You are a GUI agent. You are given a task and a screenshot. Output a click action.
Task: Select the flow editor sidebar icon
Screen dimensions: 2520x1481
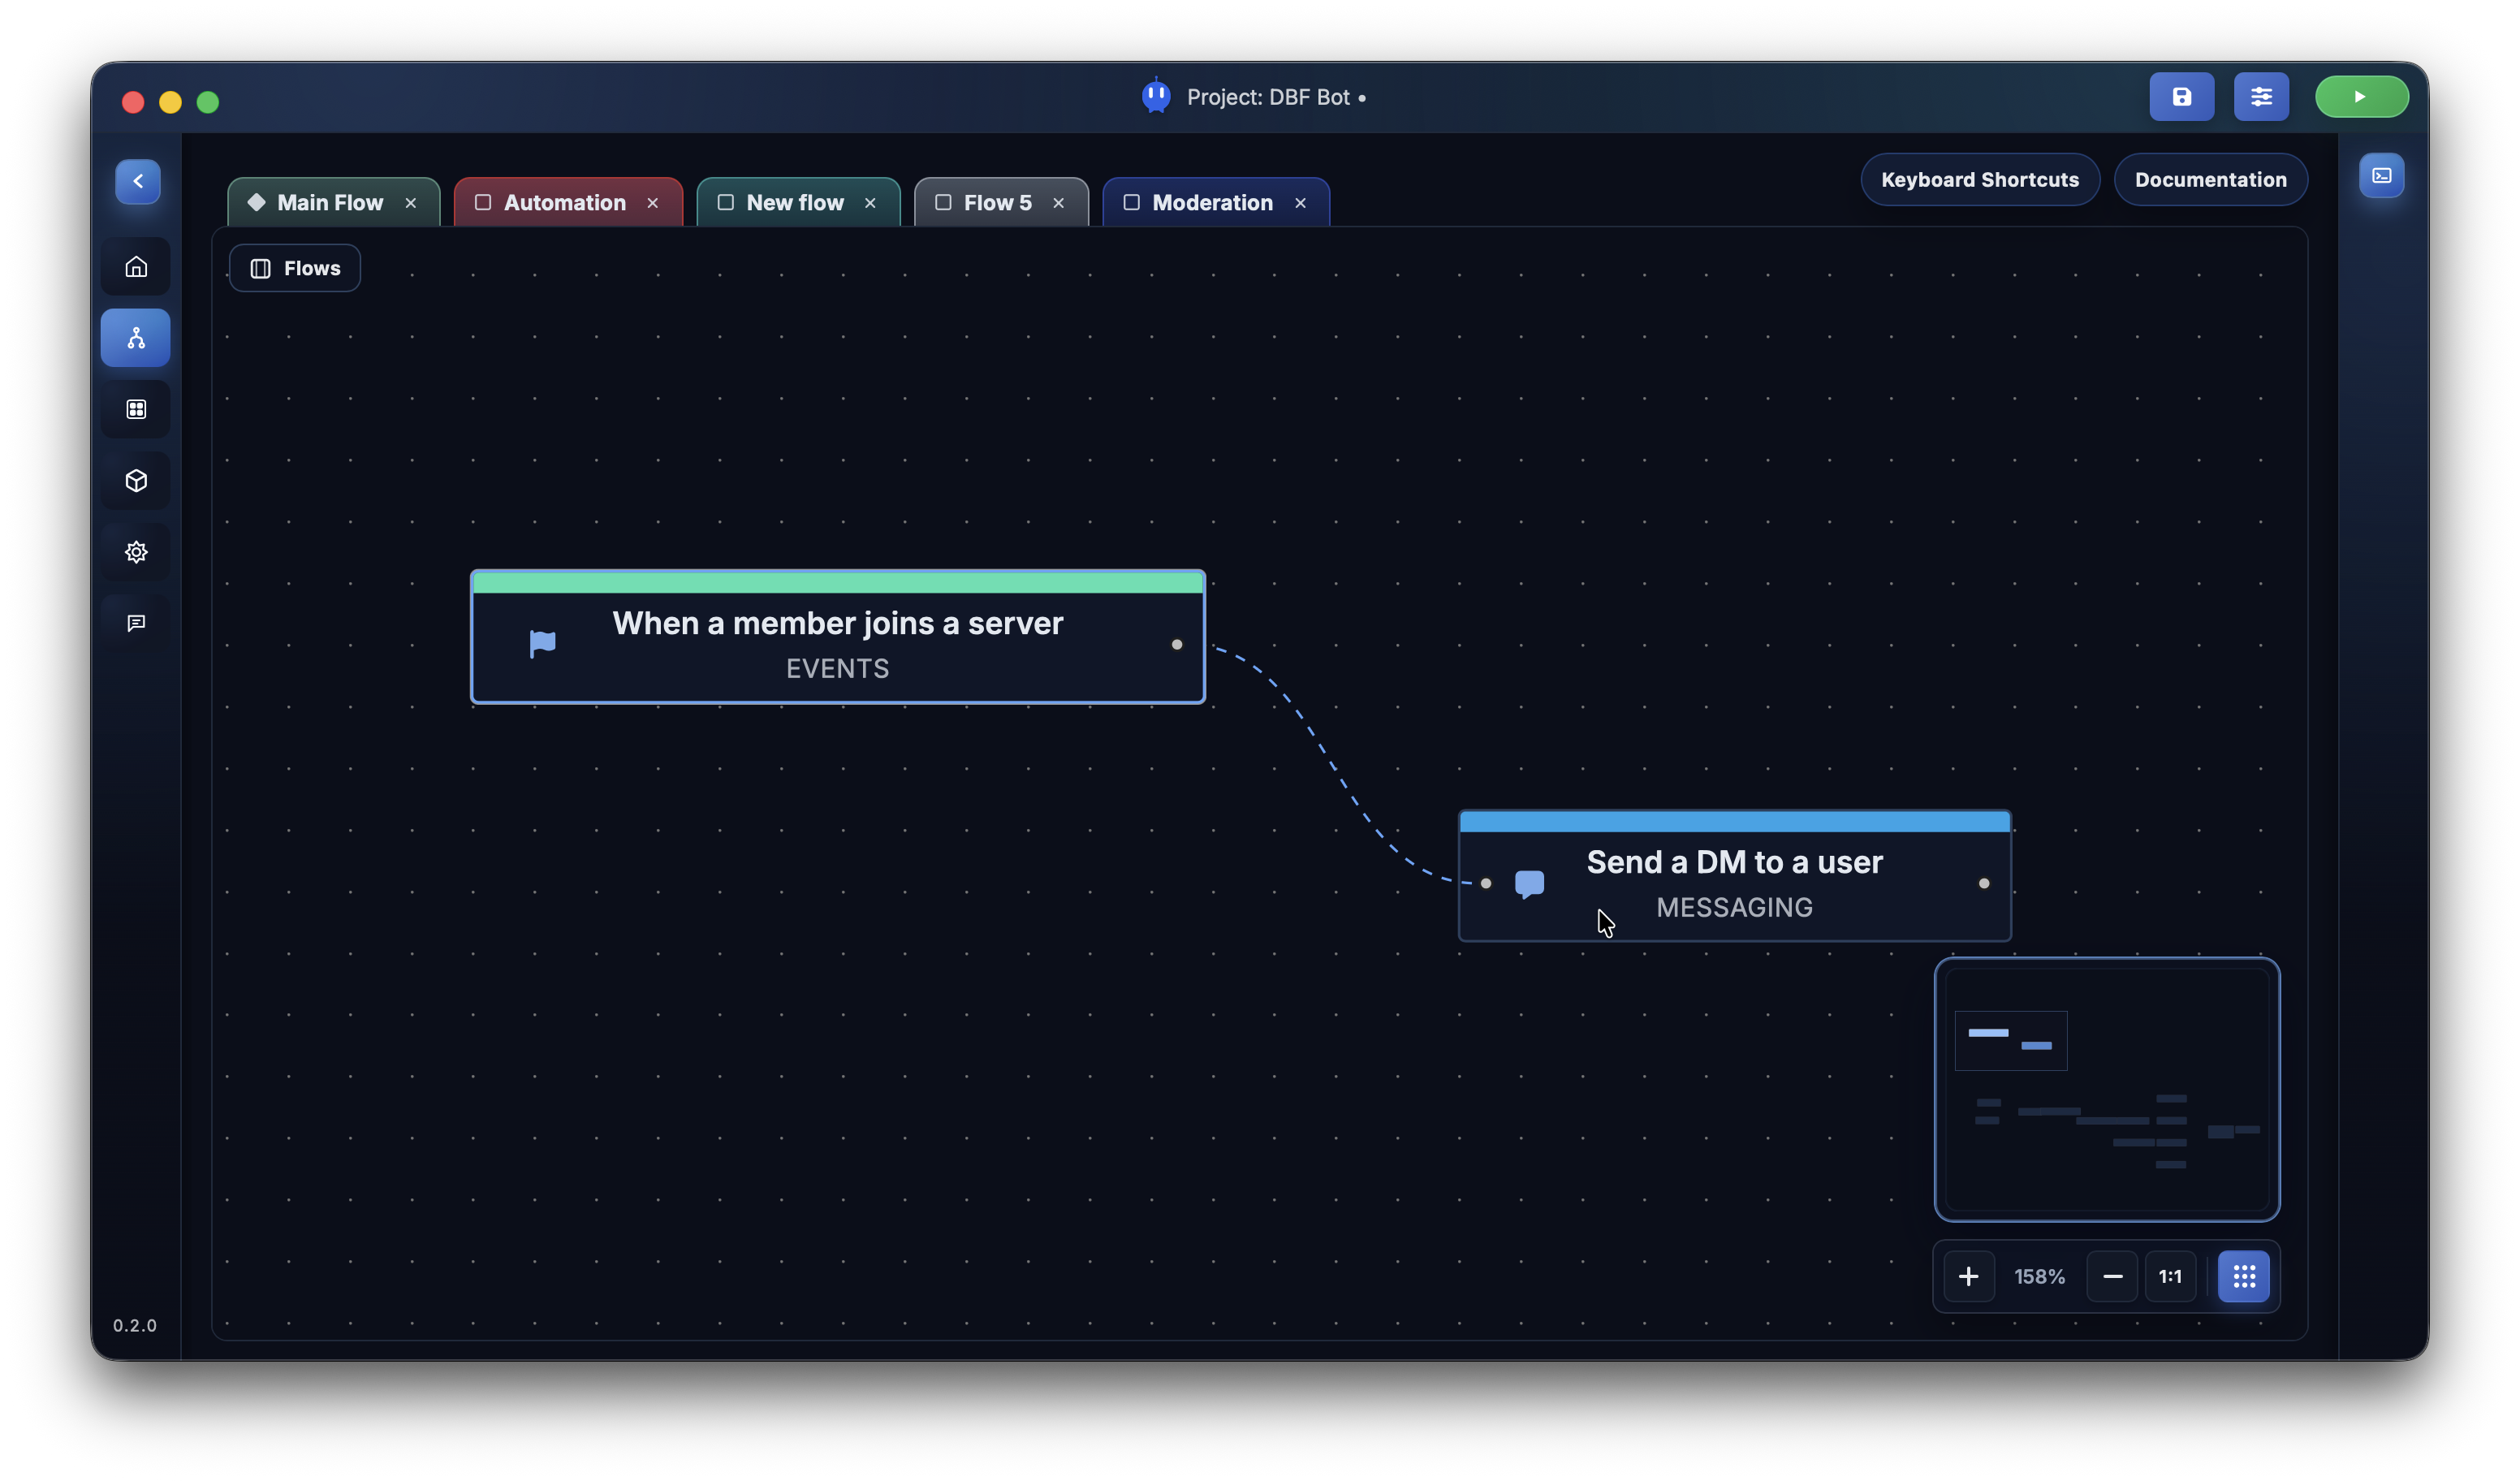click(136, 338)
